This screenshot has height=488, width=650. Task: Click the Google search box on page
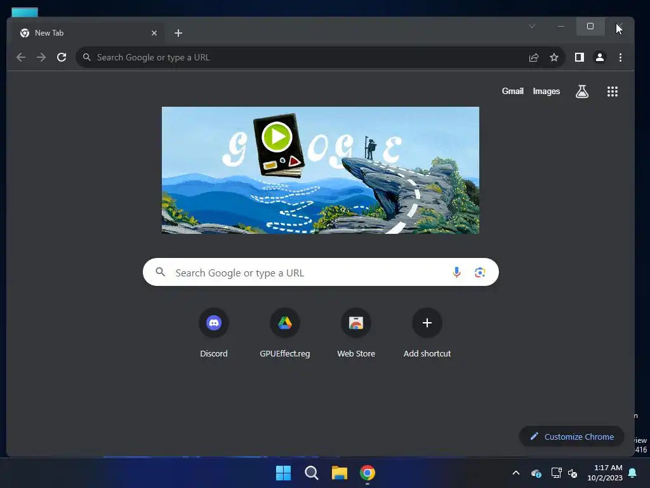coord(321,272)
